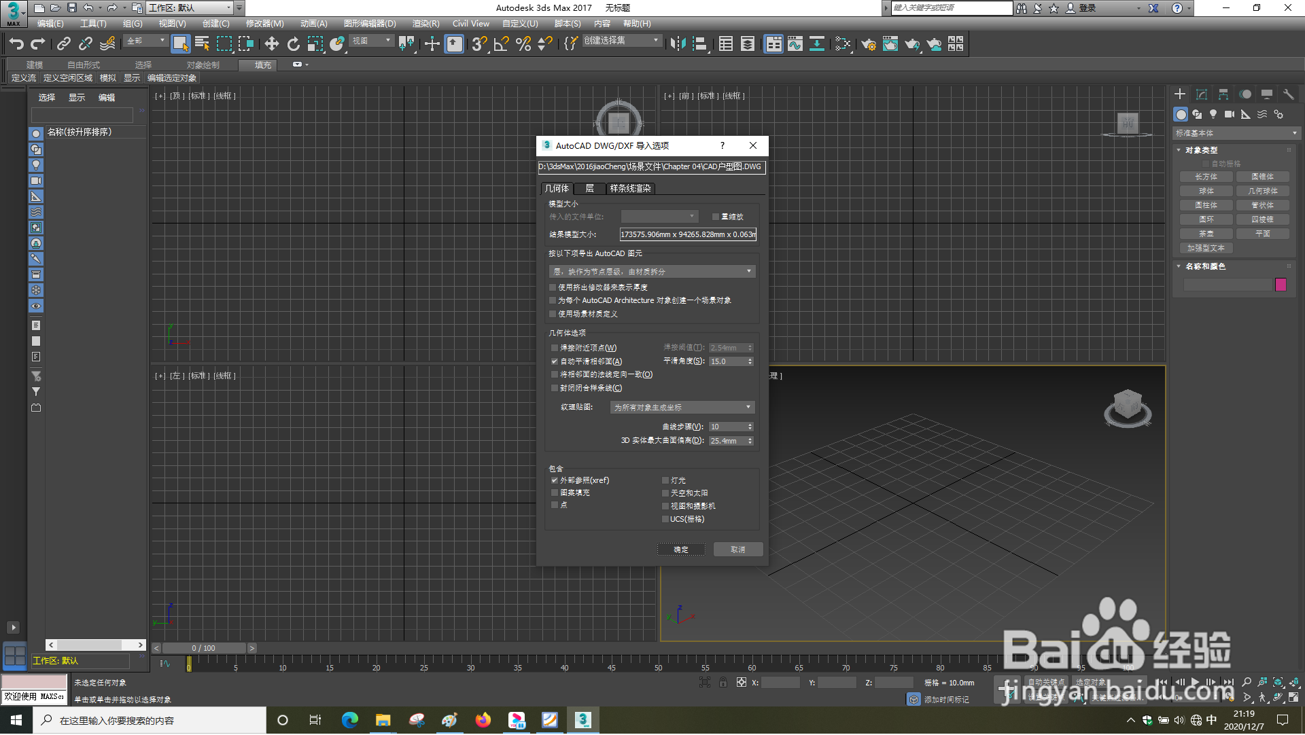
Task: Open Microsoft Edge from taskbar
Action: click(350, 720)
